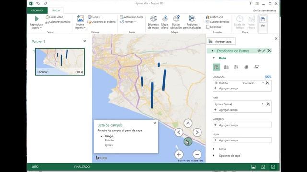Select Pymes field in list
The image size is (307, 172).
tap(109, 145)
